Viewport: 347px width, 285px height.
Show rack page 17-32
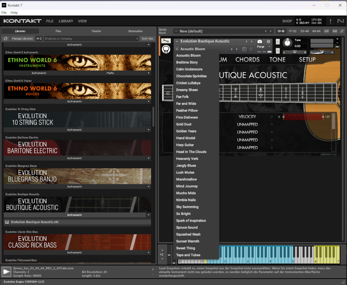(293, 31)
